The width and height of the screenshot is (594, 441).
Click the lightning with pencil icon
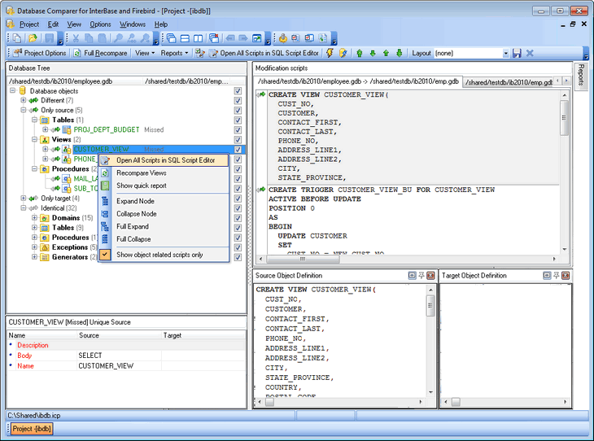[x=343, y=53]
